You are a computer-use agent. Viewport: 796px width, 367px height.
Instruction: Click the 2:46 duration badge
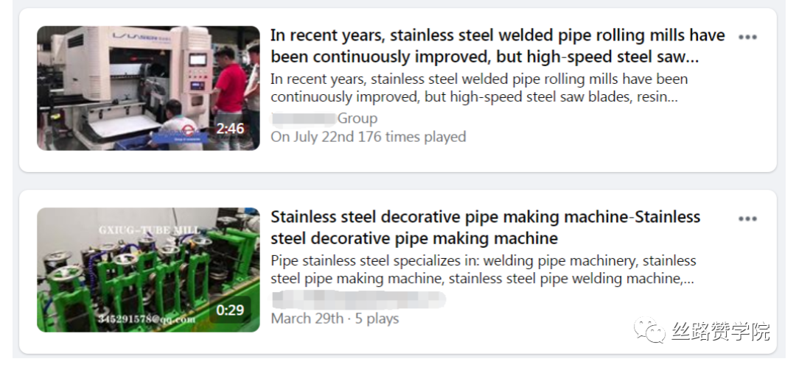click(230, 129)
